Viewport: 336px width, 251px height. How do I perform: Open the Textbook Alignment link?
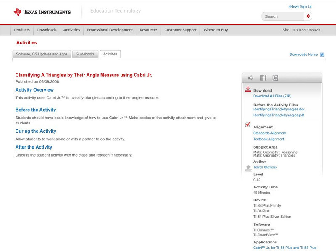(x=269, y=139)
